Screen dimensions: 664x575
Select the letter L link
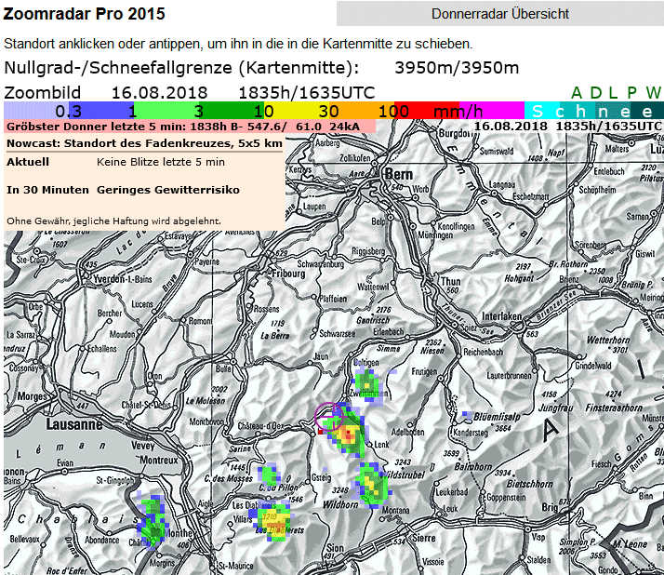(x=613, y=92)
